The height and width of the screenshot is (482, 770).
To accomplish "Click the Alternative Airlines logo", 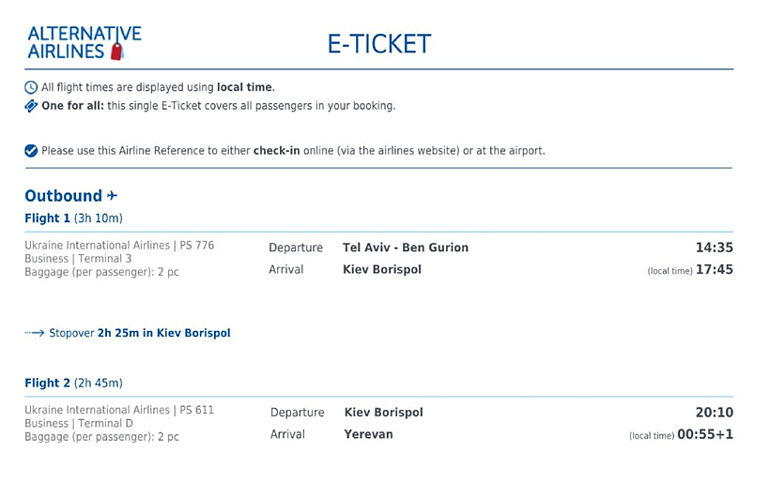I will (x=85, y=42).
